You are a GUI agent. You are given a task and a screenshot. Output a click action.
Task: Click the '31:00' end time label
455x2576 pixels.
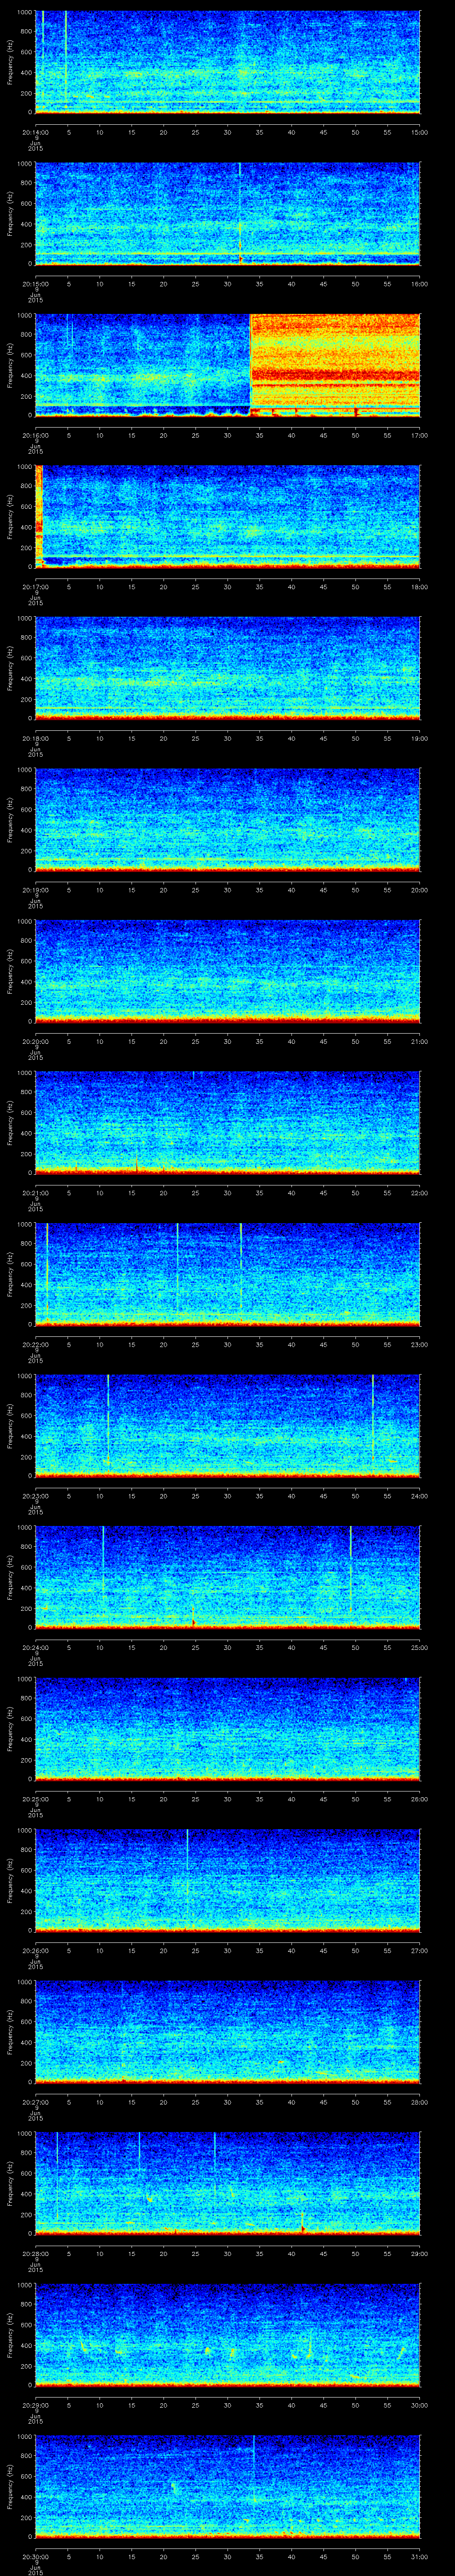pos(419,2556)
